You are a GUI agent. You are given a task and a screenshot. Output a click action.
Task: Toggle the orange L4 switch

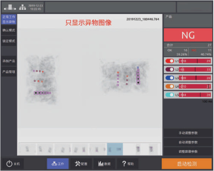pos(170,86)
